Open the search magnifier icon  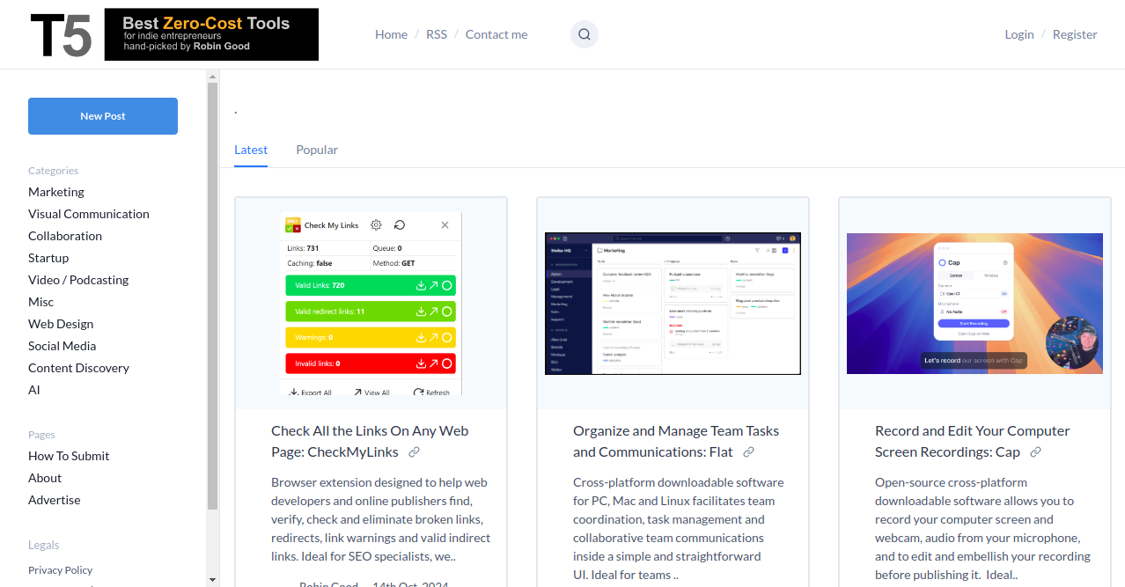585,34
